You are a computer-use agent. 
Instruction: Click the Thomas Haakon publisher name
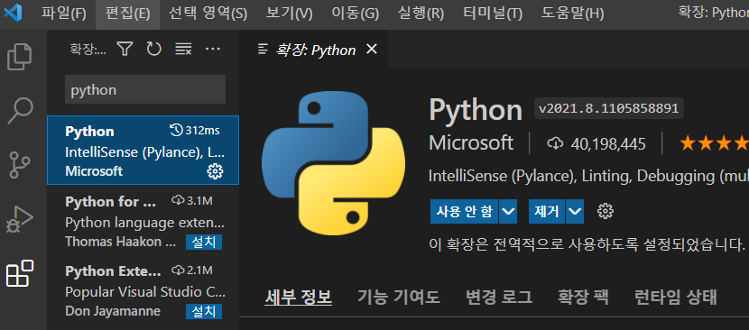[x=121, y=242]
